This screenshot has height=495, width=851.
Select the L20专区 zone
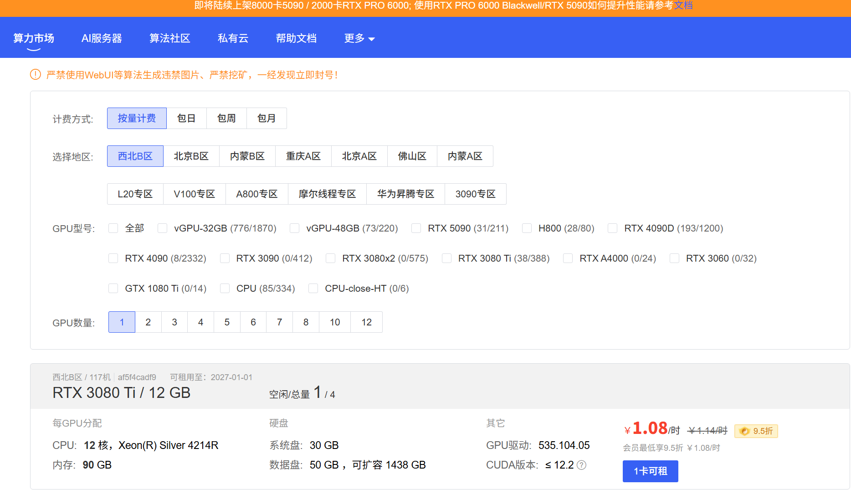click(135, 194)
